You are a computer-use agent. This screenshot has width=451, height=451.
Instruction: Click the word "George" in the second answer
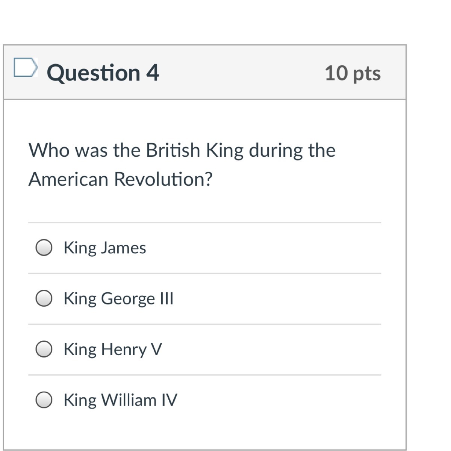pos(128,298)
